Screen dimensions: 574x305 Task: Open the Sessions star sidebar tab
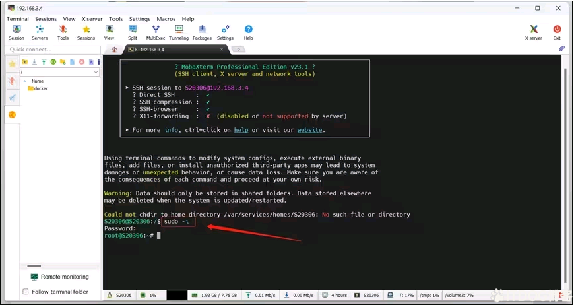[12, 64]
